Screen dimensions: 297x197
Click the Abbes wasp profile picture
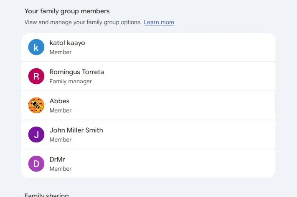pyautogui.click(x=36, y=105)
